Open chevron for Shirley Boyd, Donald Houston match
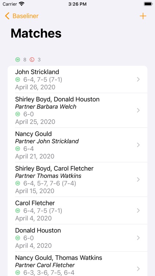 (x=138, y=110)
